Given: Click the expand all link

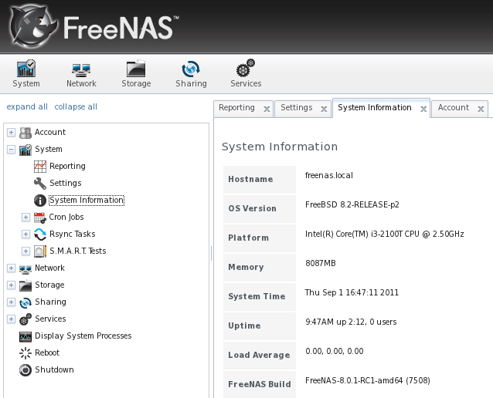Looking at the screenshot, I should (27, 106).
